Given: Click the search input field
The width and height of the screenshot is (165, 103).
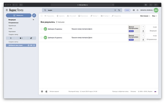Looking at the screenshot, I should point(80,10).
